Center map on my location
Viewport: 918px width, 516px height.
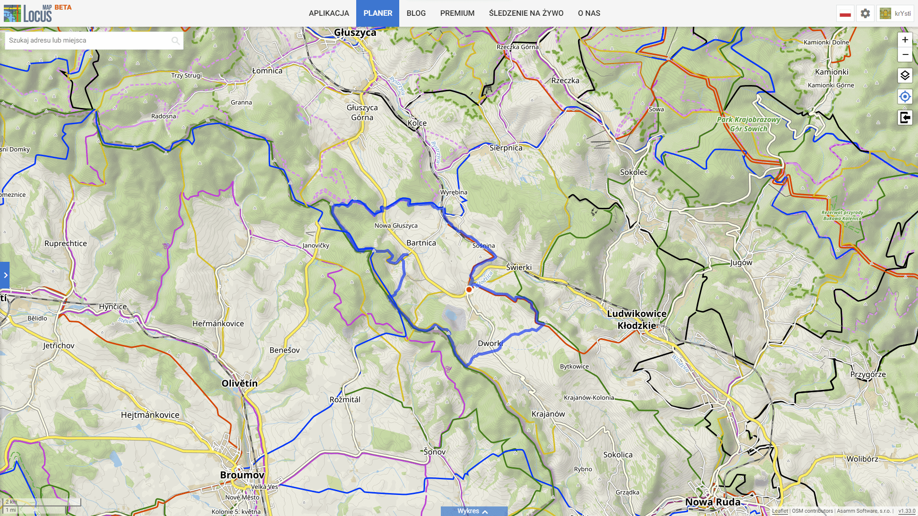coord(905,97)
